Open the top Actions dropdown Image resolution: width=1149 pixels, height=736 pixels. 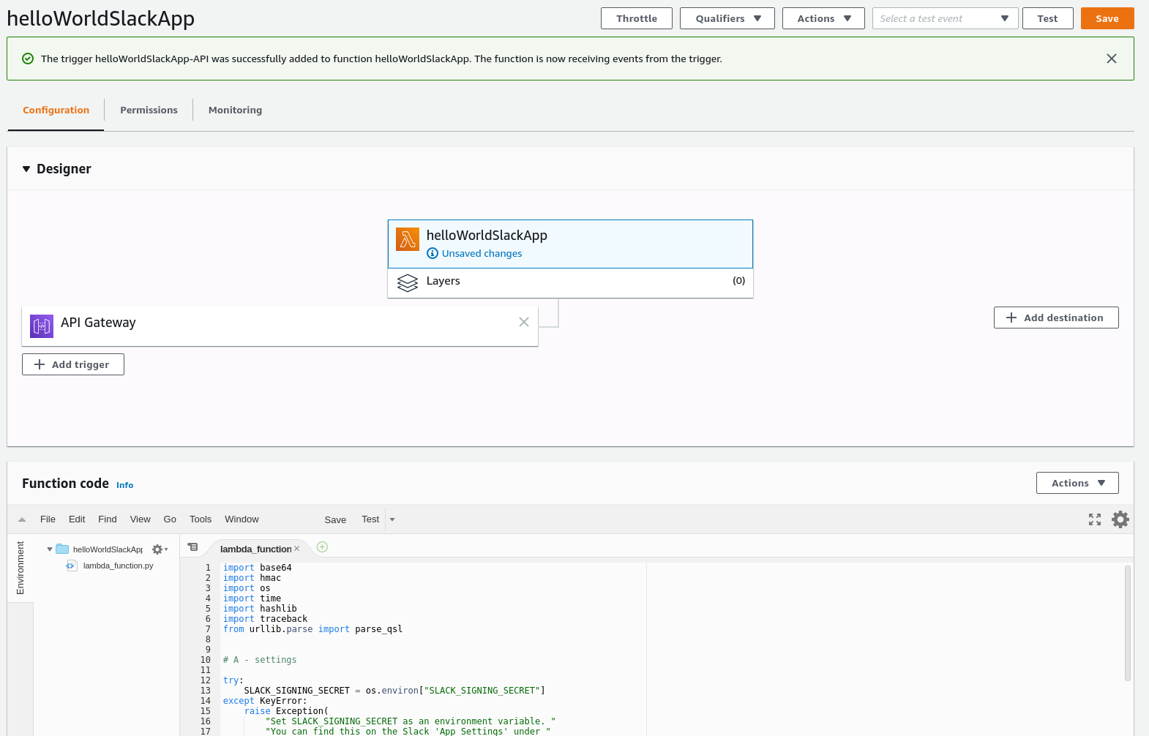[x=823, y=18]
